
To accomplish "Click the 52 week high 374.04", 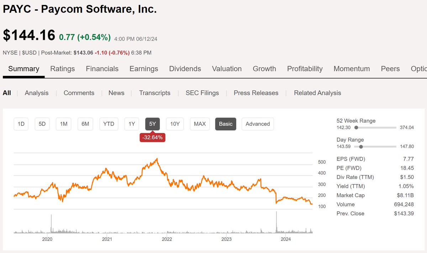I will (x=407, y=127).
